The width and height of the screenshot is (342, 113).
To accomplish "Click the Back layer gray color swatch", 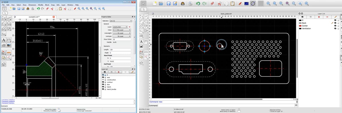I will [x=300, y=23].
